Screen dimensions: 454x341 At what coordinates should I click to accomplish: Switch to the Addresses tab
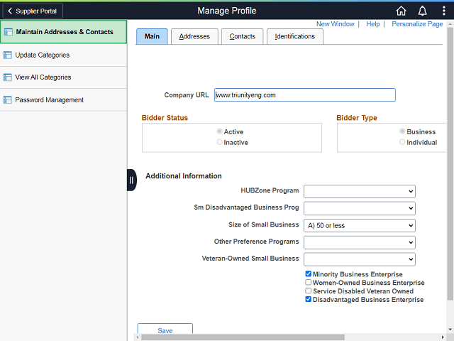pos(194,36)
